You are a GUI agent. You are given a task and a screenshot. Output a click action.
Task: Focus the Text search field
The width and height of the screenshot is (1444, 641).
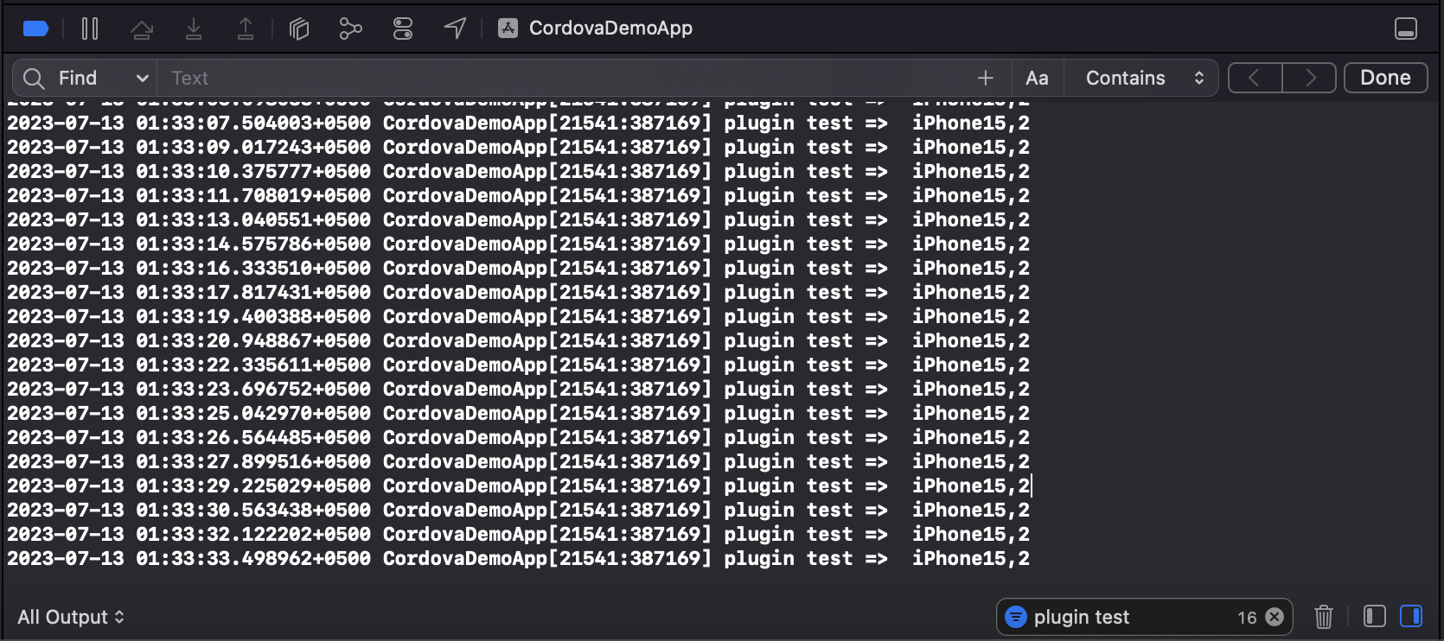tap(566, 79)
